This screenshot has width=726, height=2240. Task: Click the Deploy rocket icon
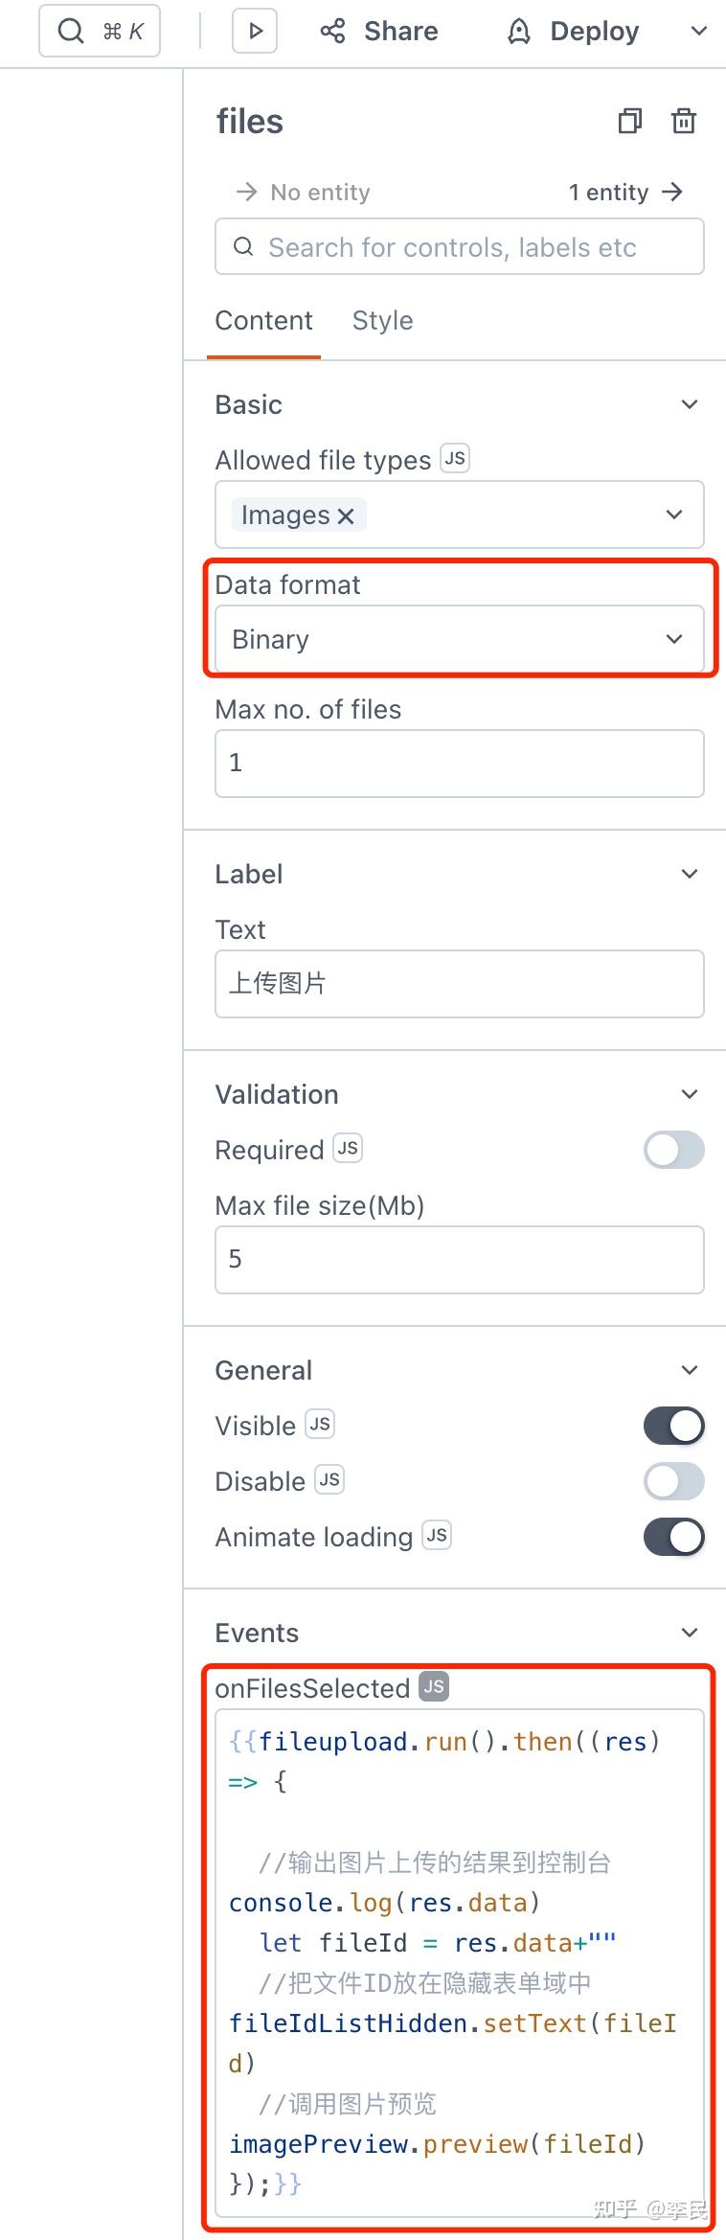pos(518,30)
